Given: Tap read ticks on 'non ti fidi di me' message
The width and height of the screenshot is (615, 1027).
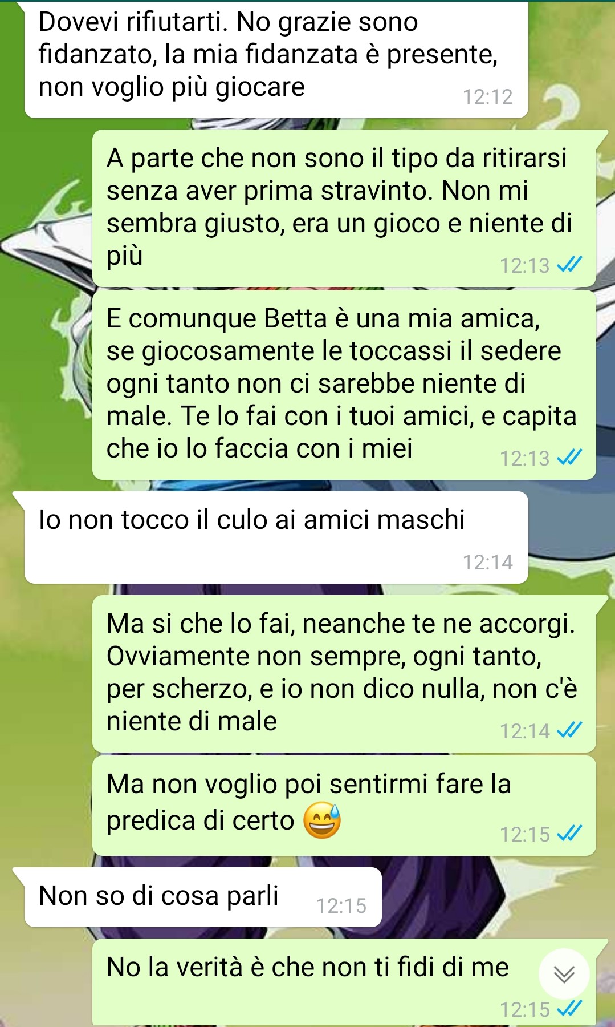Looking at the screenshot, I should pos(569,1009).
